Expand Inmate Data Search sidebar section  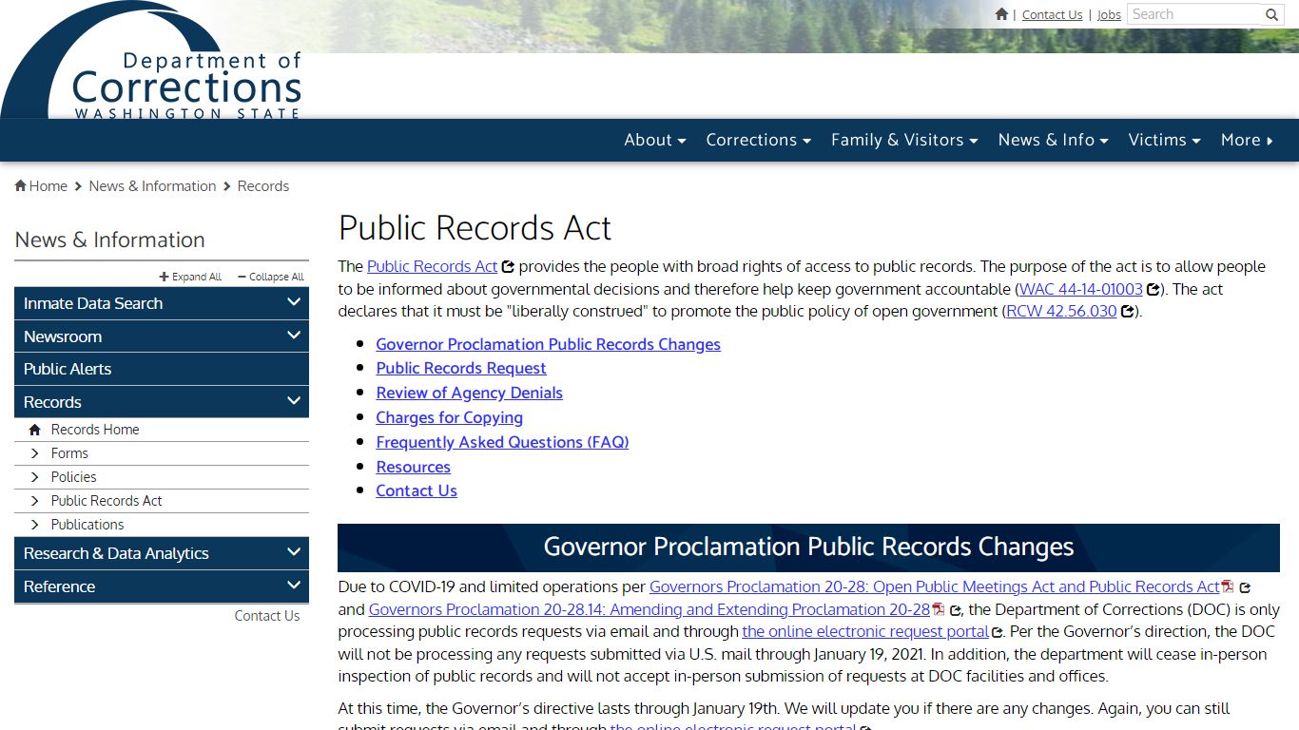coord(294,302)
